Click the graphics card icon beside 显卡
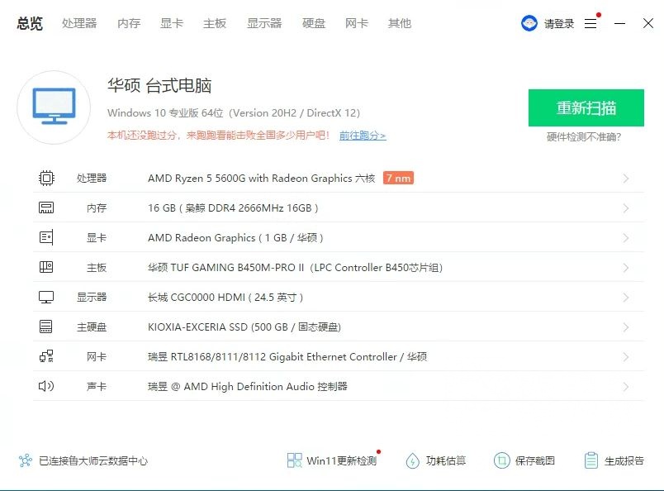Image resolution: width=664 pixels, height=491 pixels. tap(47, 236)
